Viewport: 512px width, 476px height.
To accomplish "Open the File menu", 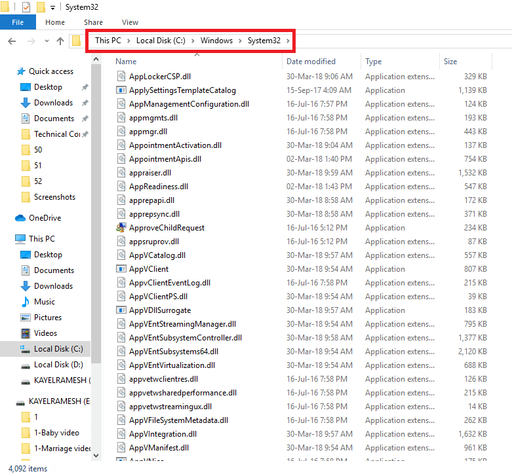I will click(x=18, y=22).
